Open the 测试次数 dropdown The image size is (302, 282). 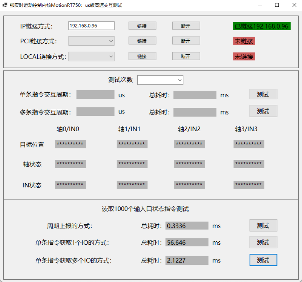pos(160,80)
